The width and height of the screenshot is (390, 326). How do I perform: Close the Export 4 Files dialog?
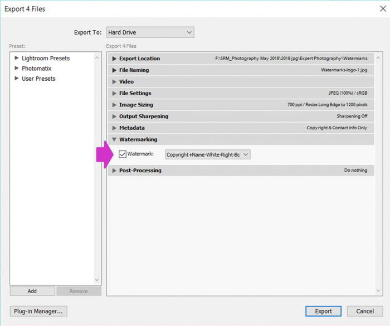[x=383, y=9]
